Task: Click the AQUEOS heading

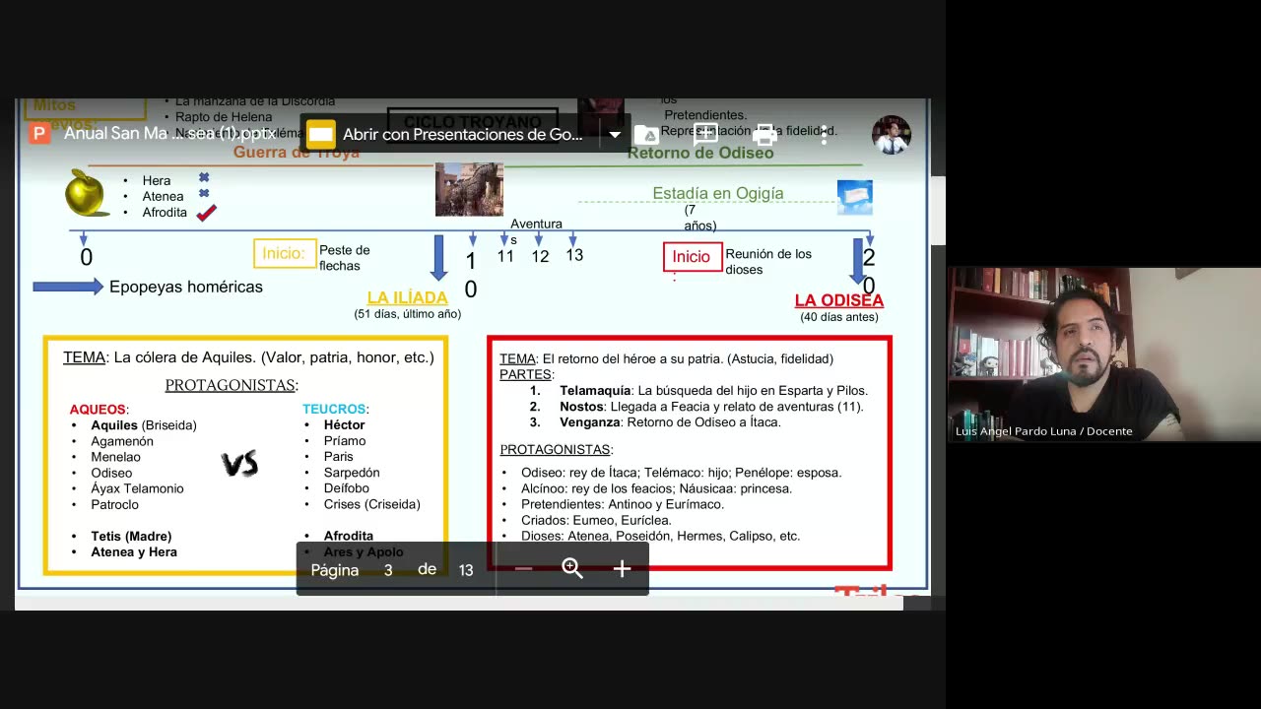Action: 99,409
